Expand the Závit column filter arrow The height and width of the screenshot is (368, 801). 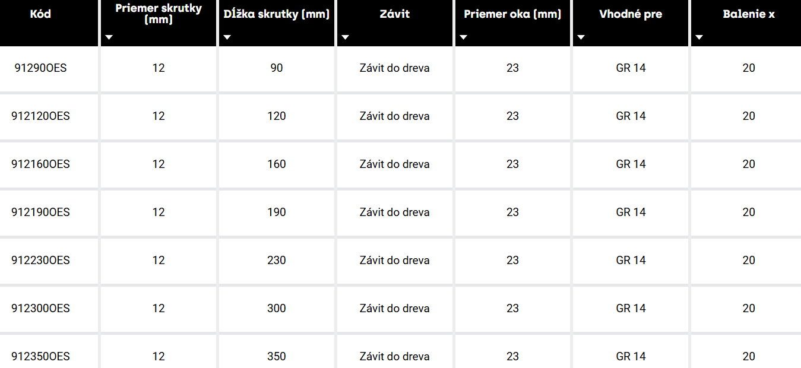[x=345, y=37]
